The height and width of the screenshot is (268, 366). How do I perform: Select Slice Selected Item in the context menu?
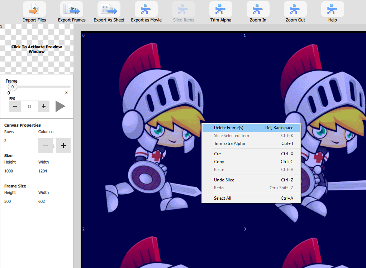(251, 136)
